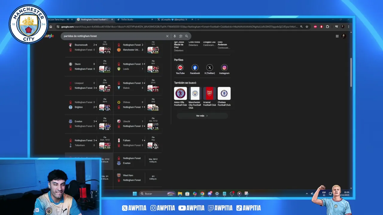Play Fulham vs Nottingham Forest highlights
383x215 pixels.
tap(153, 145)
